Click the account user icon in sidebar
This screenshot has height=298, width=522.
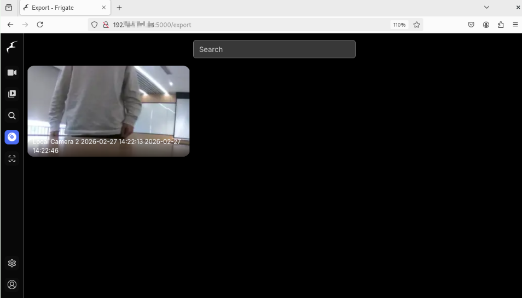11,285
